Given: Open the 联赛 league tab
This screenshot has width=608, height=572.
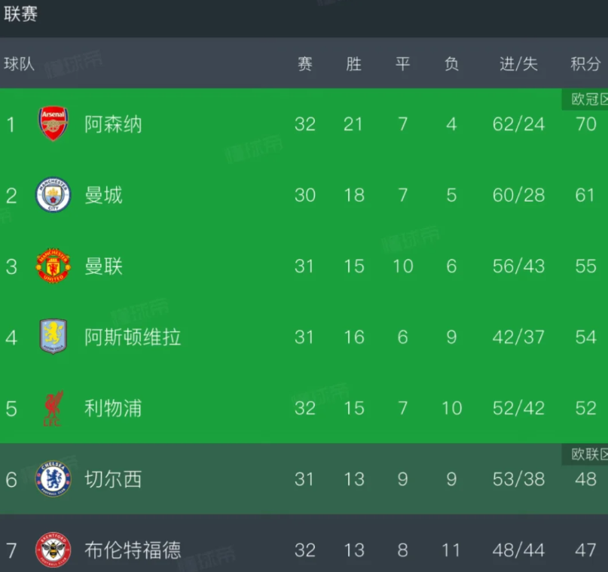Looking at the screenshot, I should pyautogui.click(x=21, y=15).
